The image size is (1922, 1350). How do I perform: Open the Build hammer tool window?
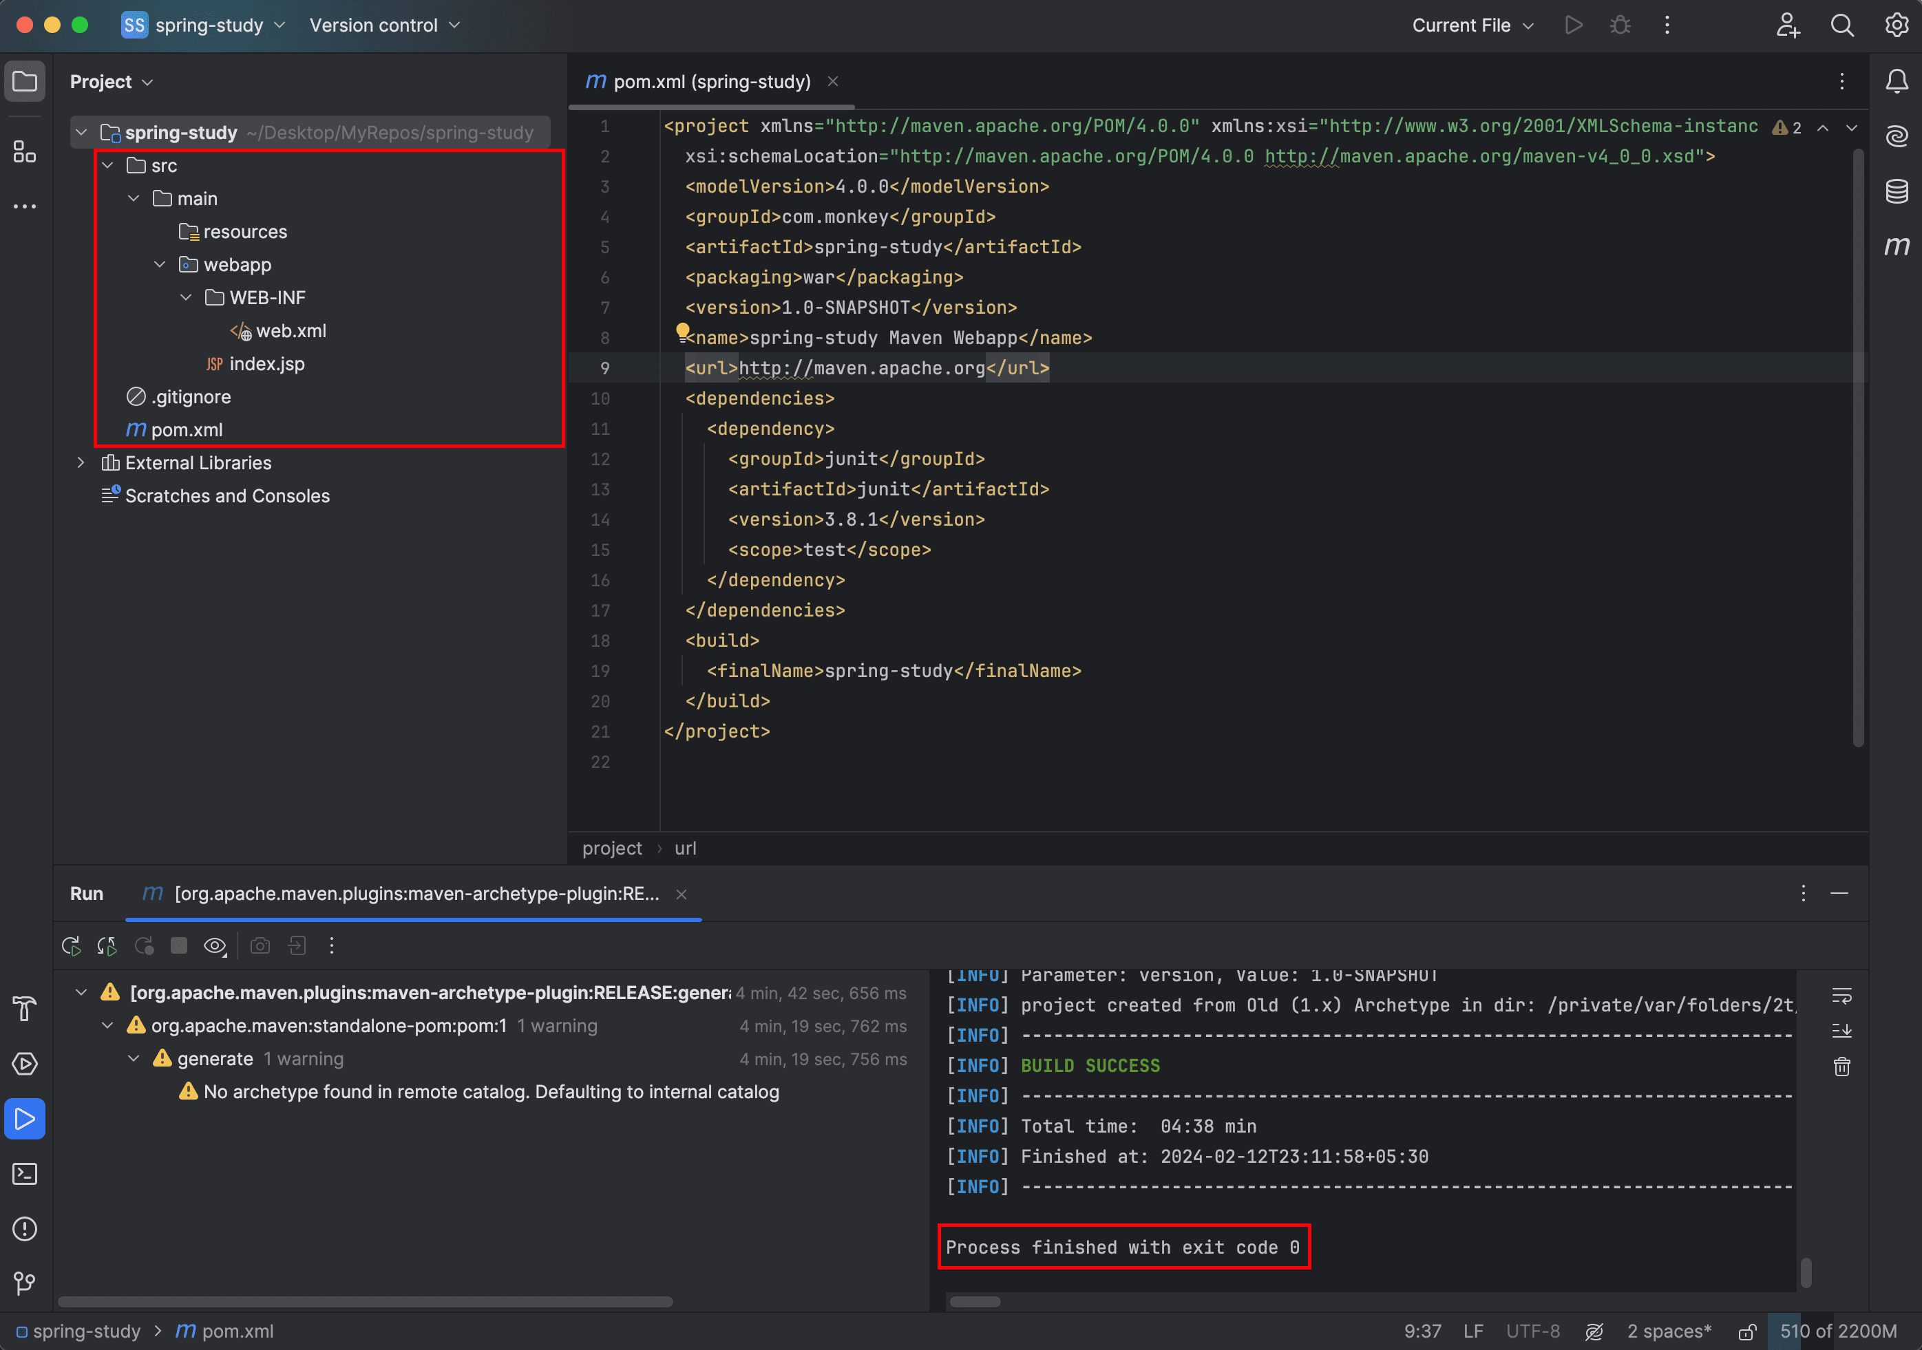point(25,1009)
